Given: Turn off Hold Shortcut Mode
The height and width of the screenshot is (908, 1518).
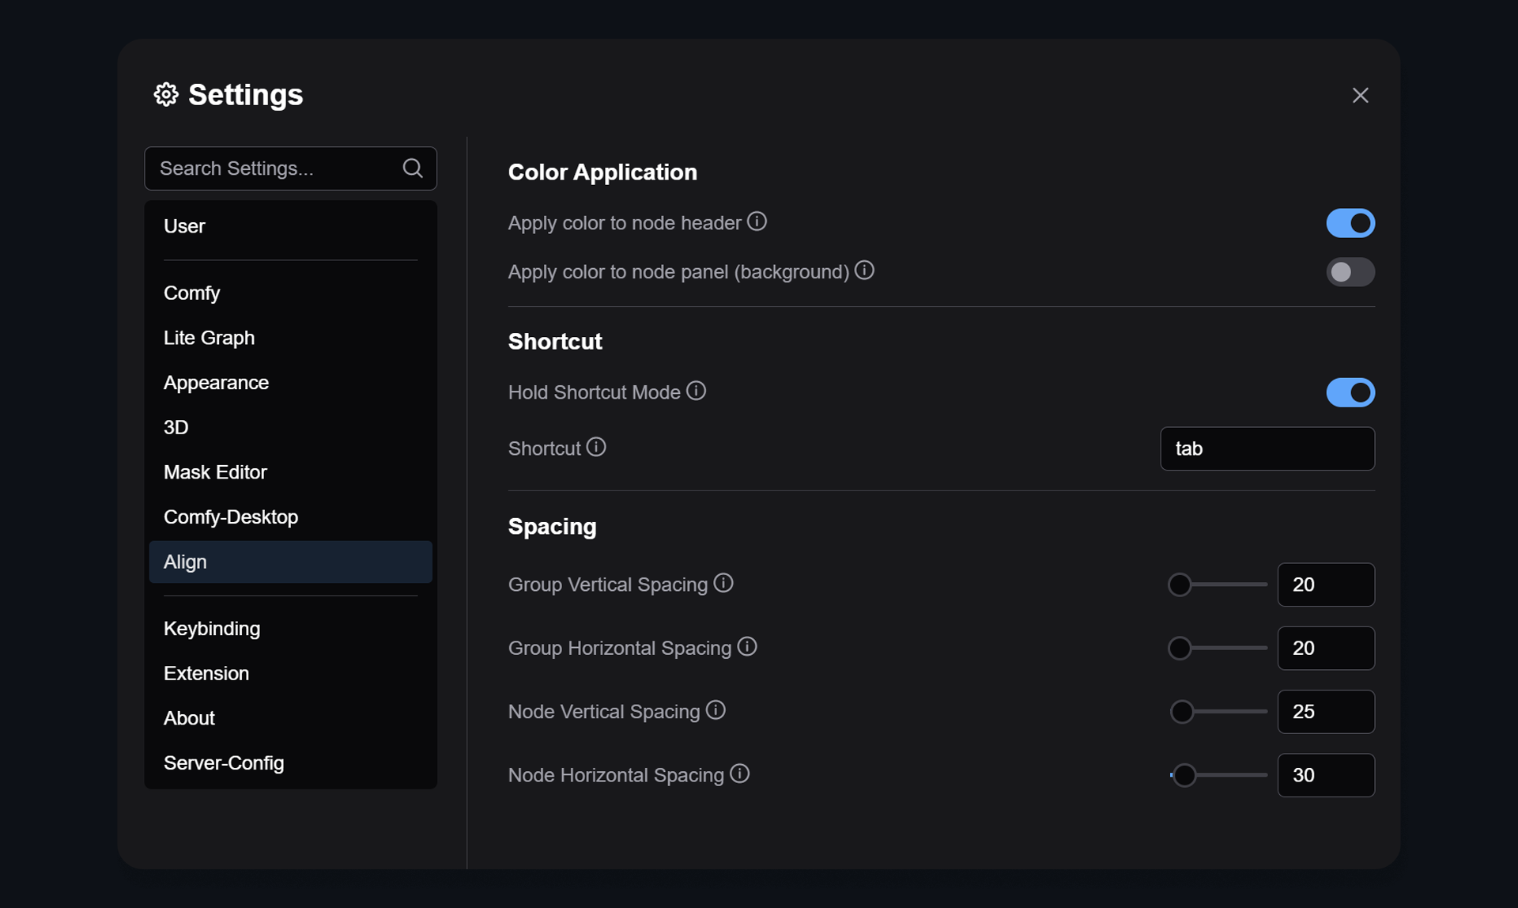Looking at the screenshot, I should coord(1350,392).
